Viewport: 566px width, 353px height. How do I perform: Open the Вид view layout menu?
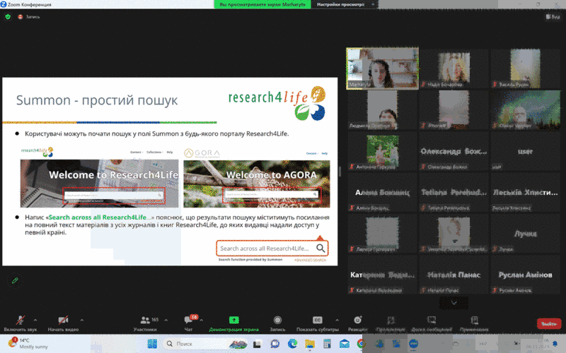(553, 16)
